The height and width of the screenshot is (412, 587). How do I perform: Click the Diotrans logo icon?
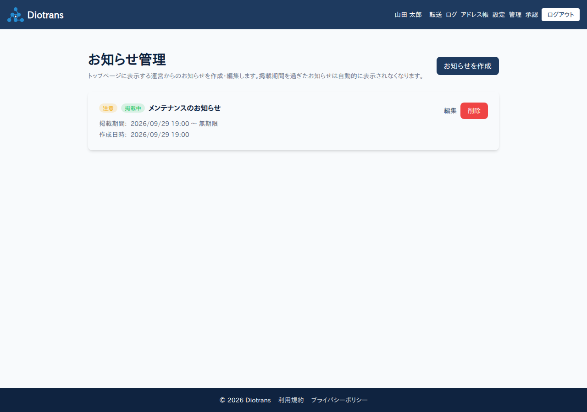pyautogui.click(x=16, y=15)
